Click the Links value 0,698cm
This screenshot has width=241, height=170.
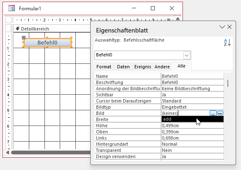click(x=192, y=138)
